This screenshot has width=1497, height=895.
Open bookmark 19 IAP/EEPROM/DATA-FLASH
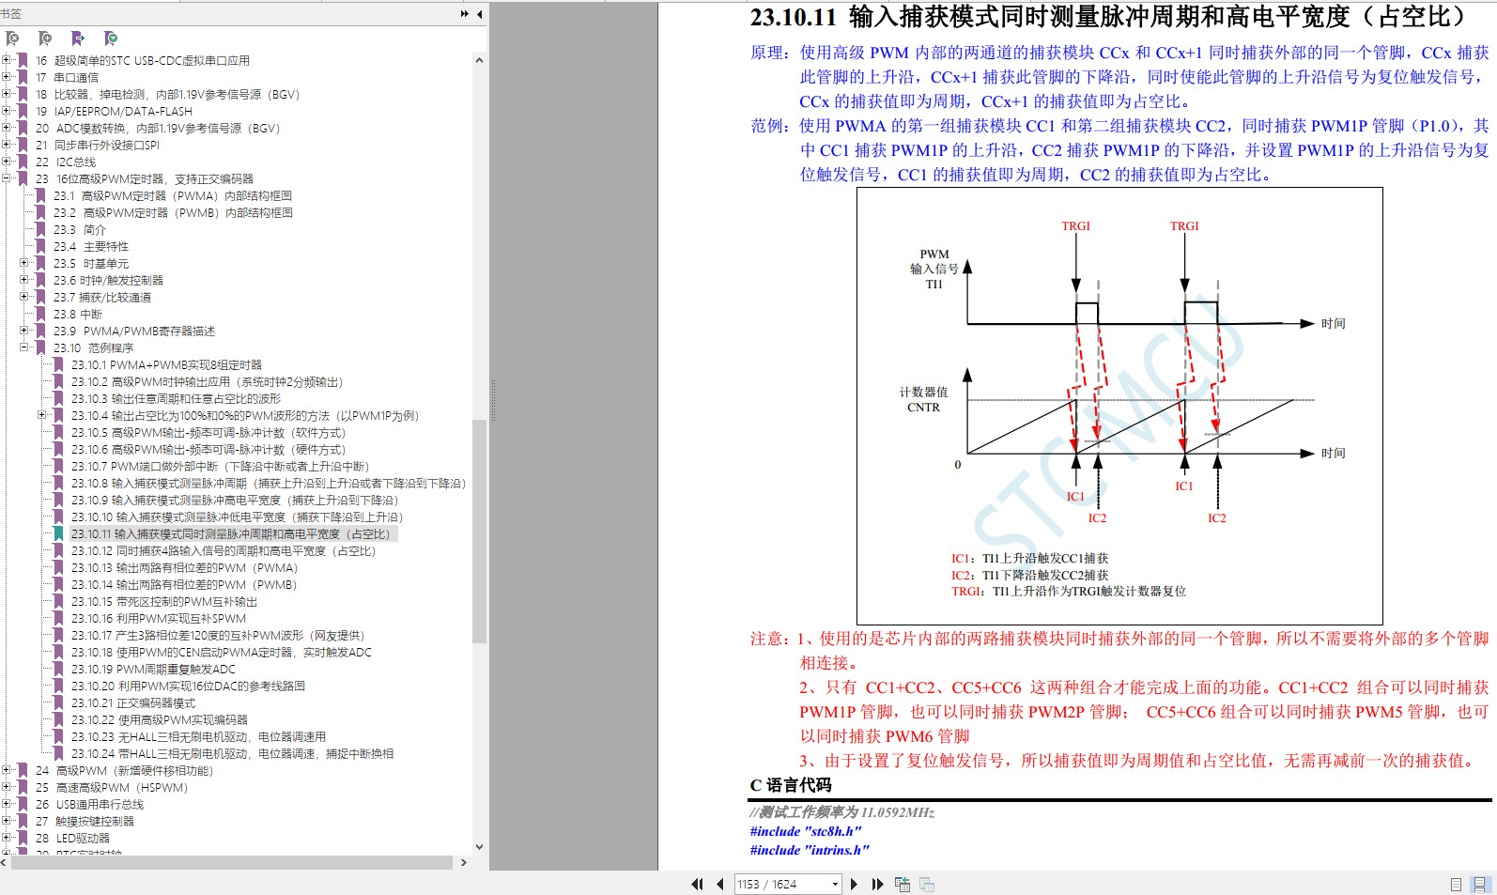click(x=114, y=112)
